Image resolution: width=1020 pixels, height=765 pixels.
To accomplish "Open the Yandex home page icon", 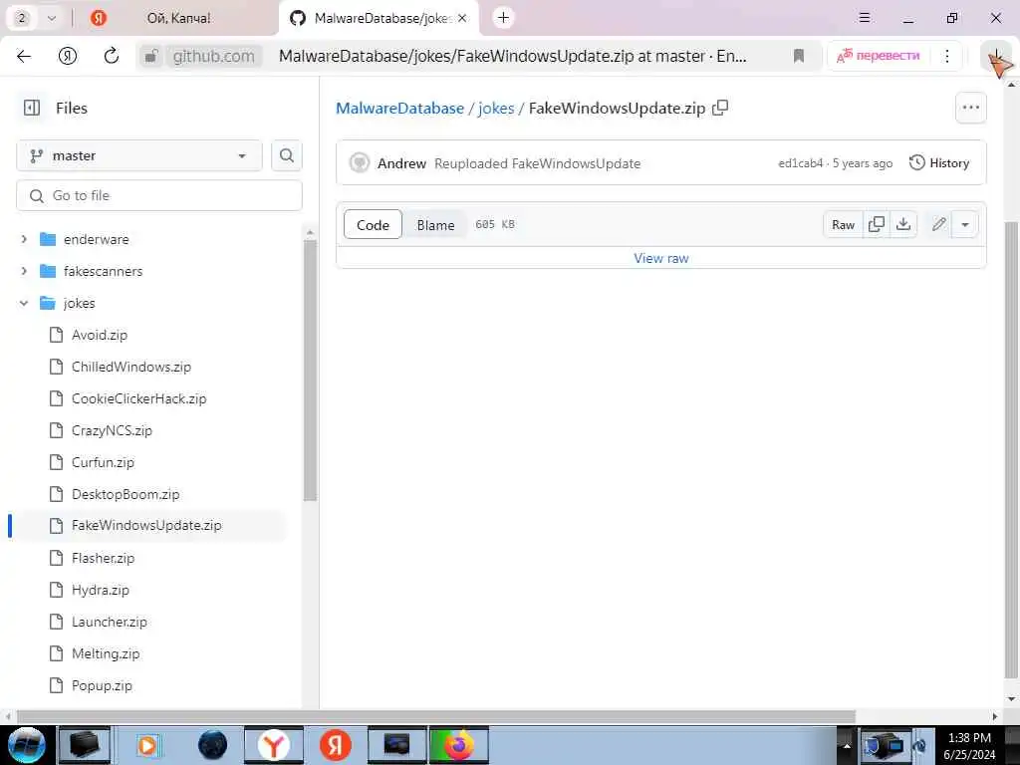I will [68, 56].
